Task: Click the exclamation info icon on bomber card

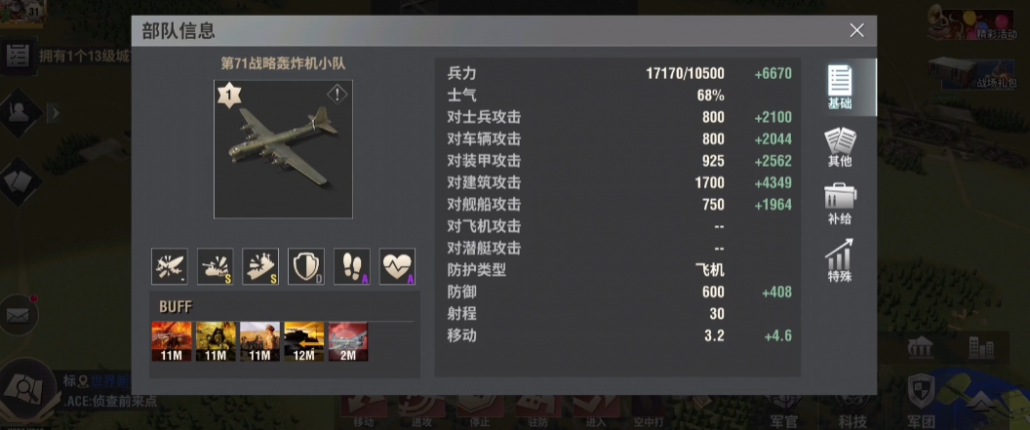Action: pos(337,95)
